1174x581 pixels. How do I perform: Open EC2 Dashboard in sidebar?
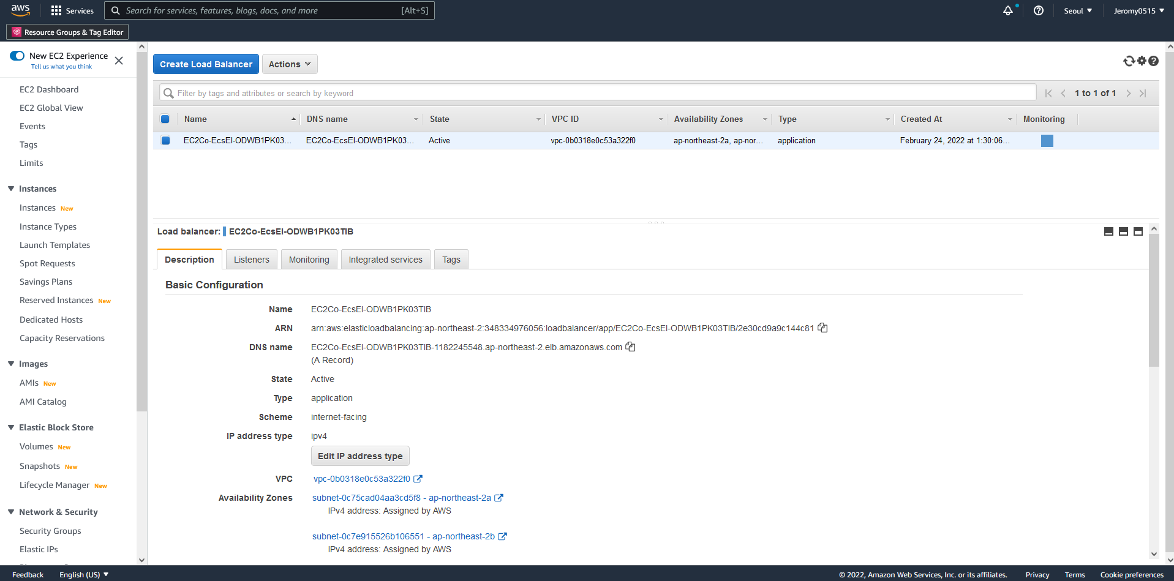(x=49, y=89)
